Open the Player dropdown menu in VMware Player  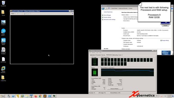(x=13, y=14)
